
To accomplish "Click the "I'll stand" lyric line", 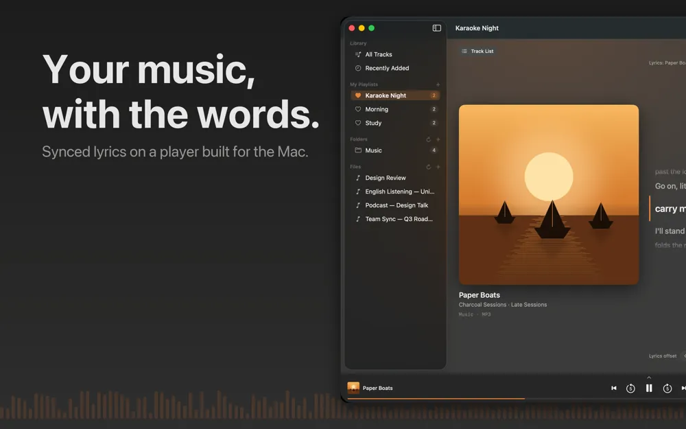I will tap(670, 231).
